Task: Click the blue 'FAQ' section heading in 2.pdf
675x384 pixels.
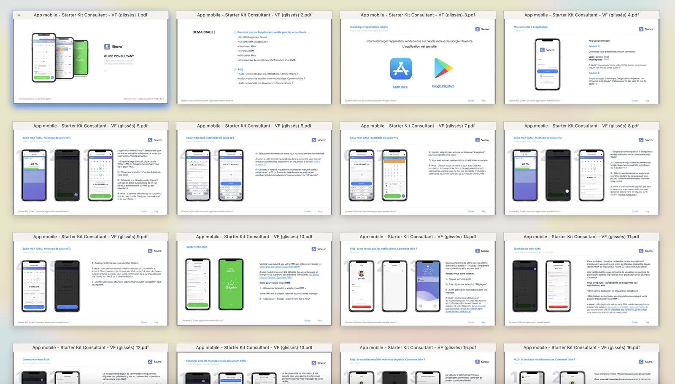Action: (x=240, y=69)
